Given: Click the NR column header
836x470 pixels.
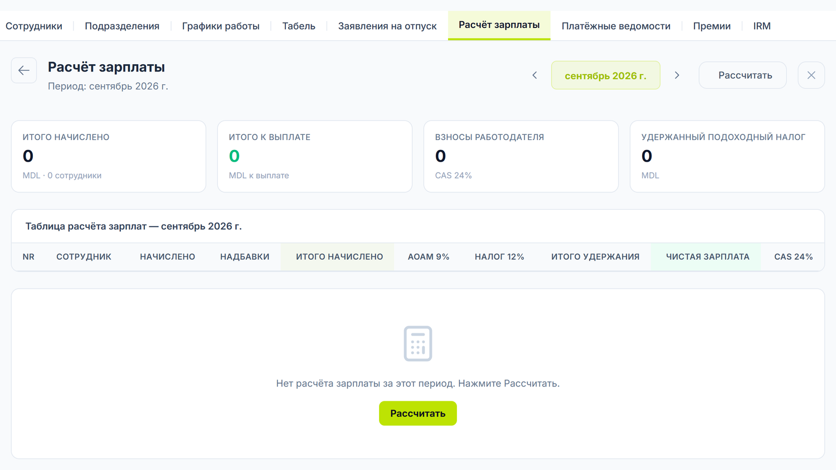Looking at the screenshot, I should click(28, 257).
